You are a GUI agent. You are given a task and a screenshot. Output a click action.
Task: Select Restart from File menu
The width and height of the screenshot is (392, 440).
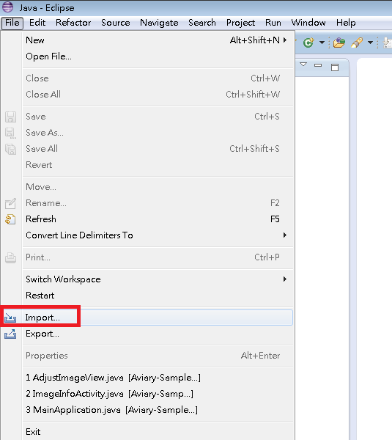point(158,296)
